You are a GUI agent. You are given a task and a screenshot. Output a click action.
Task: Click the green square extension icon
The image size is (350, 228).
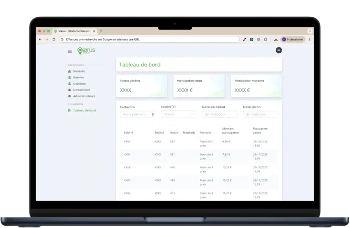[252, 40]
